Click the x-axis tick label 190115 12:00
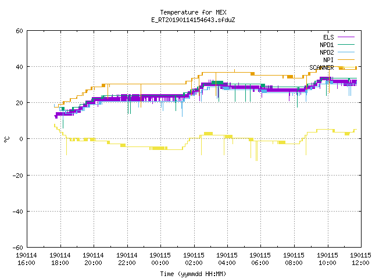Viewport: 372px width, 279px height. (360, 259)
